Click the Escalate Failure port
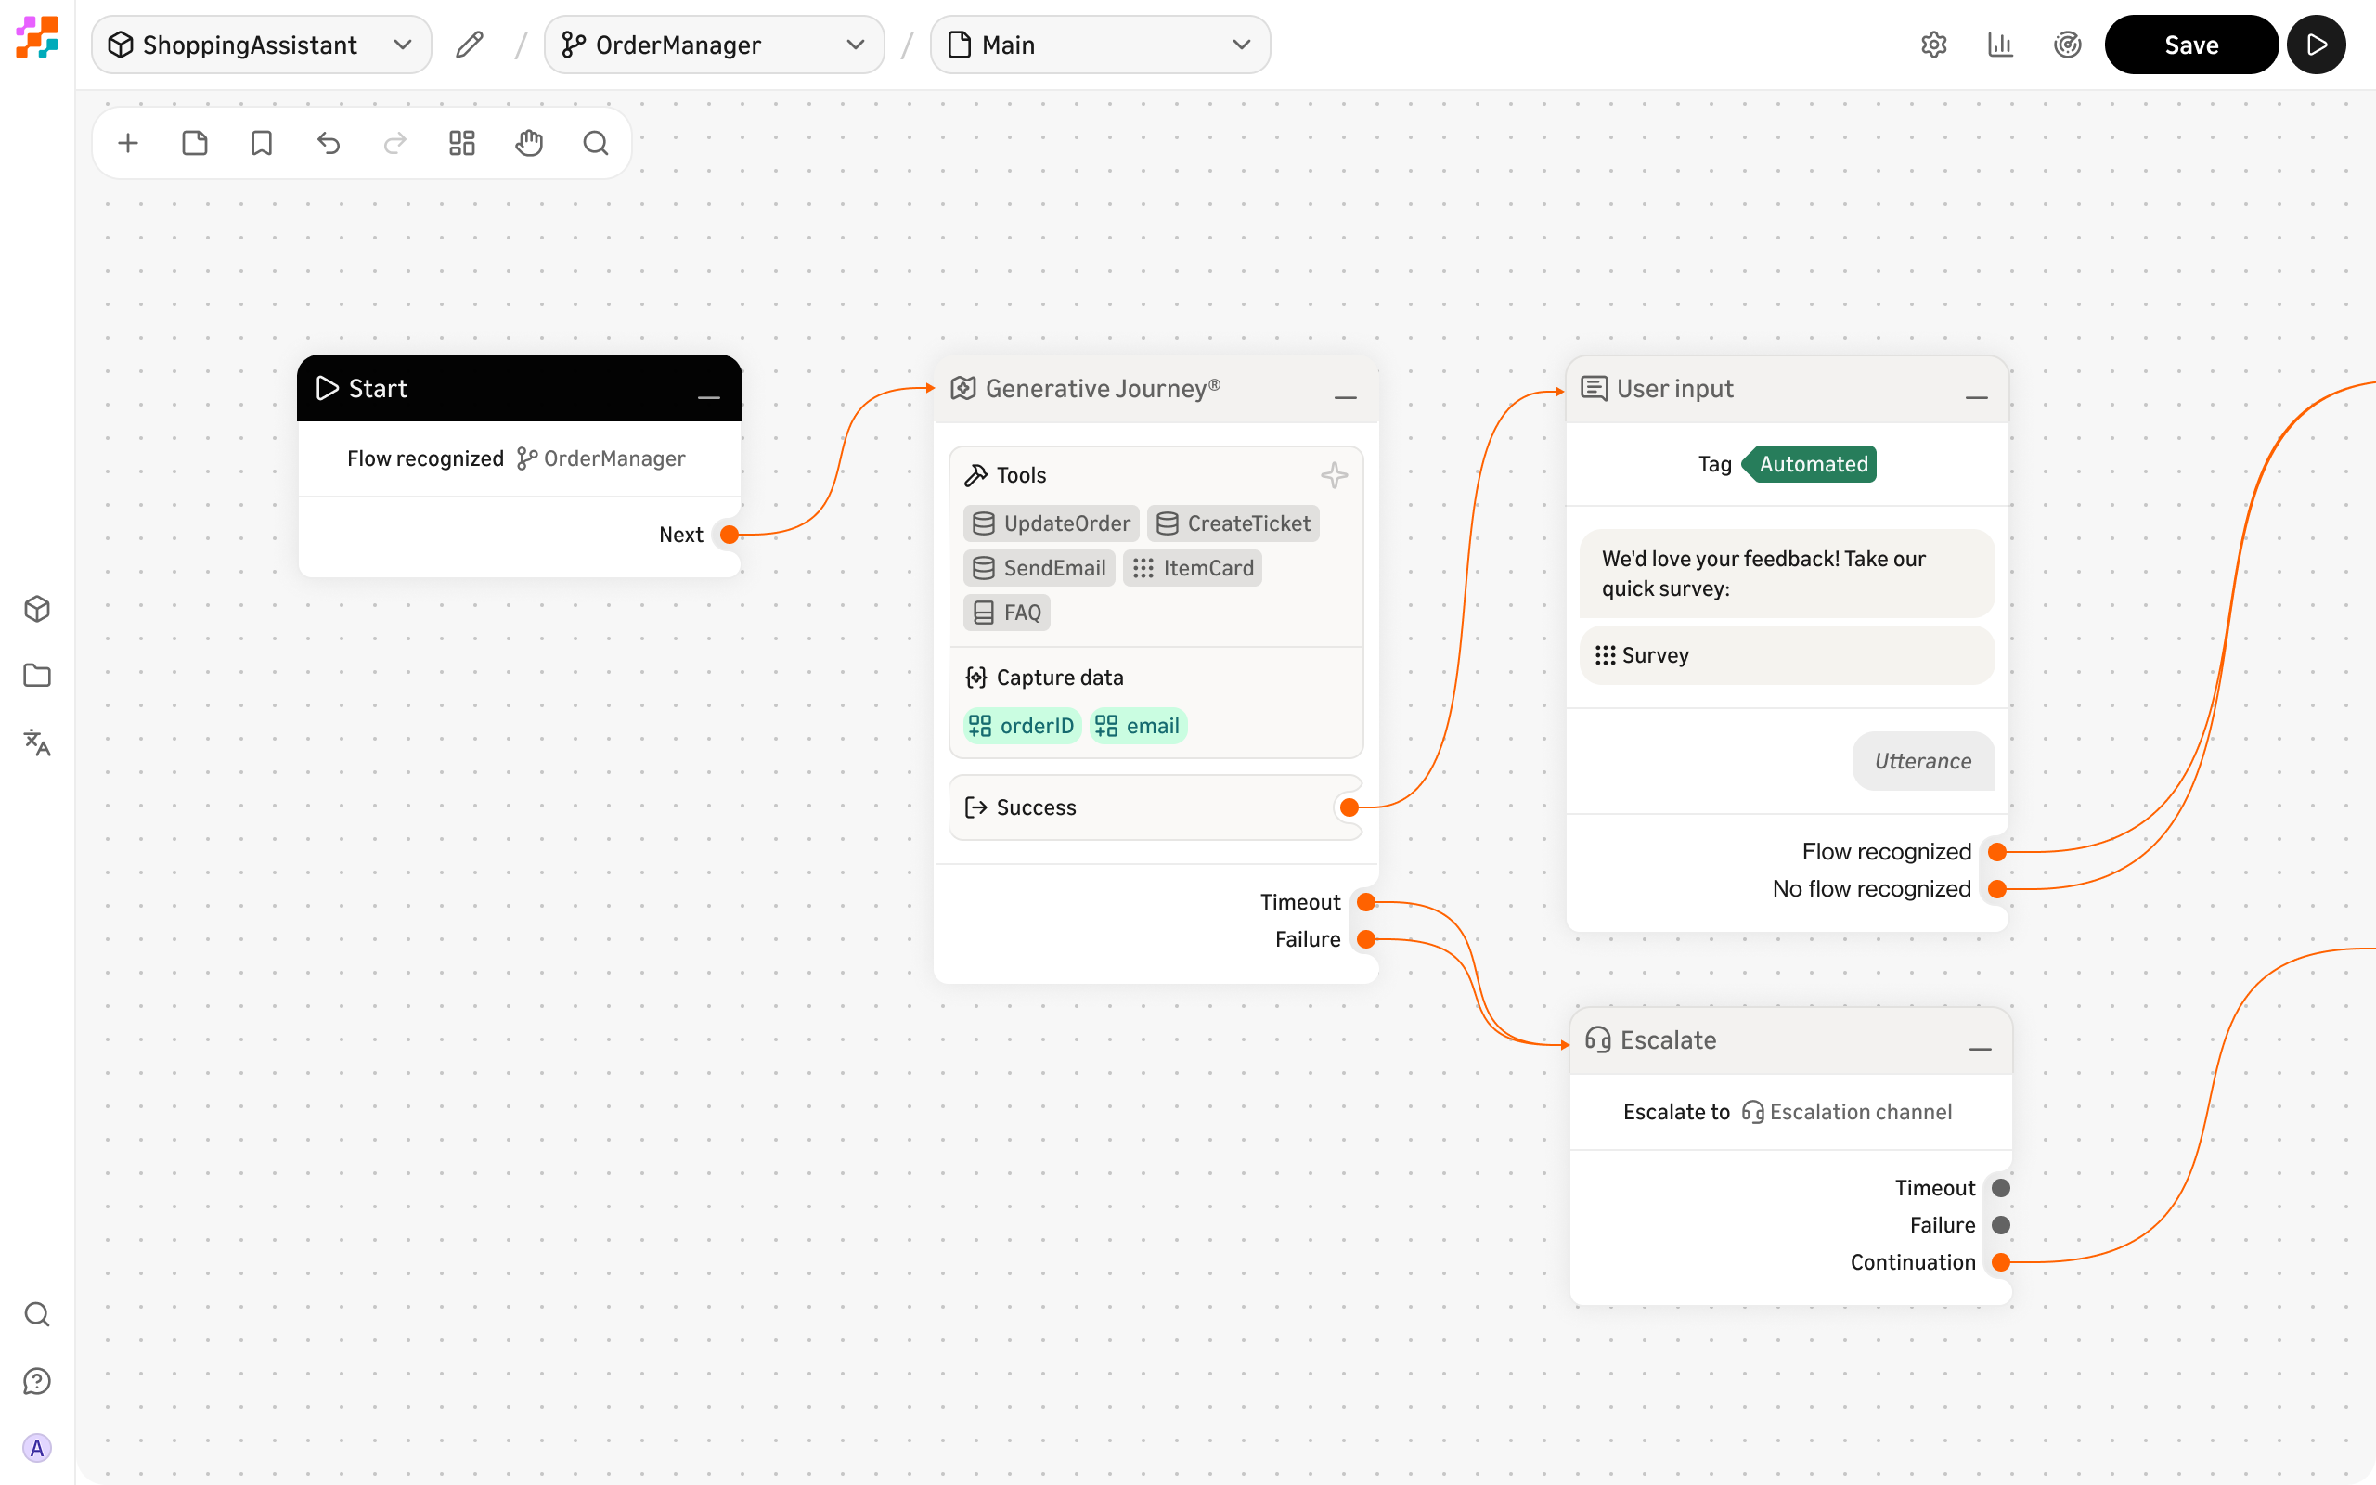 tap(2001, 1226)
